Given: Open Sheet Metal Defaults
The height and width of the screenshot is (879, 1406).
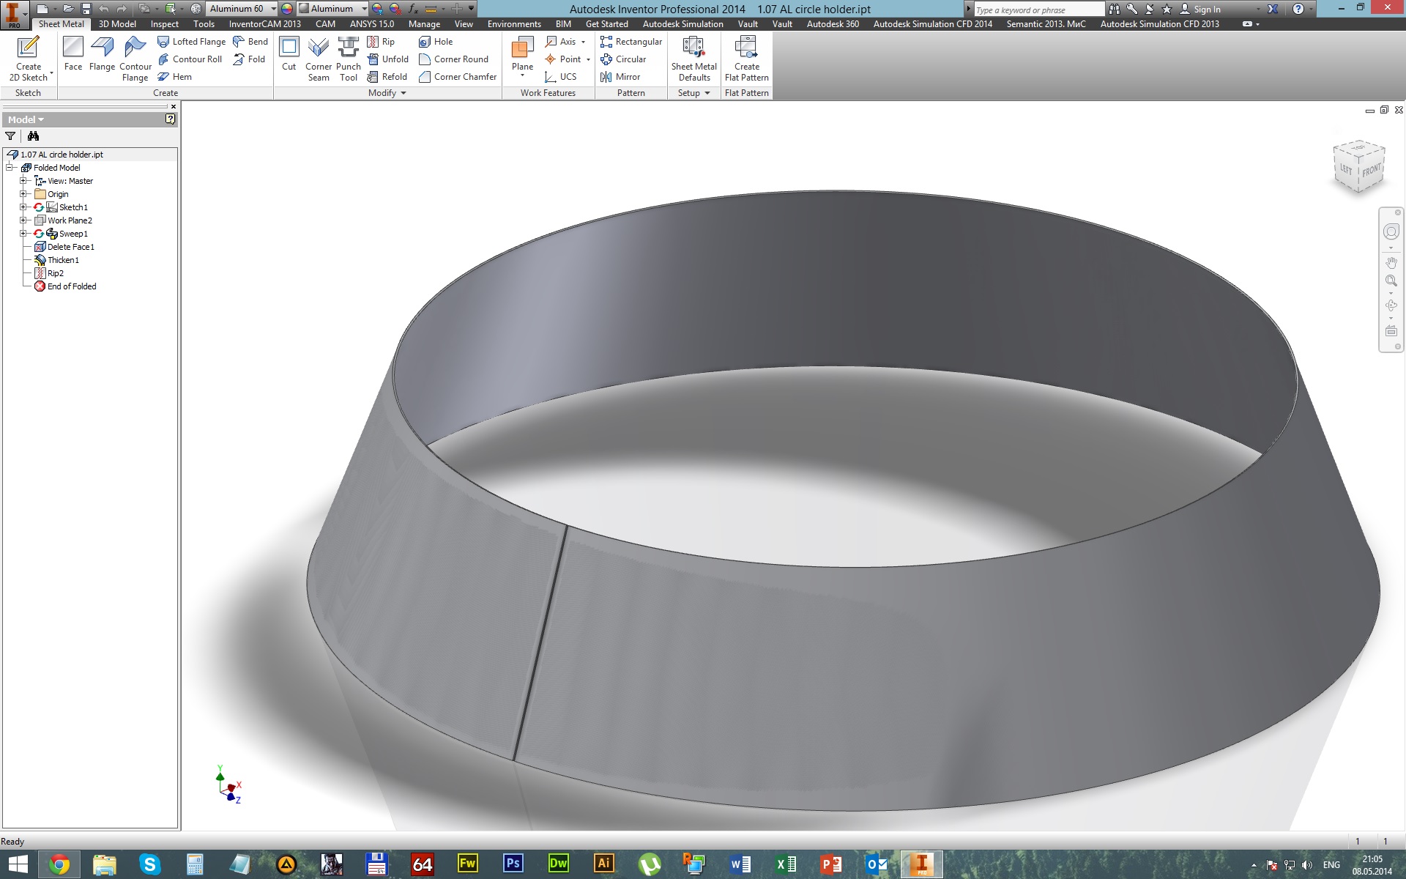Looking at the screenshot, I should coord(694,59).
